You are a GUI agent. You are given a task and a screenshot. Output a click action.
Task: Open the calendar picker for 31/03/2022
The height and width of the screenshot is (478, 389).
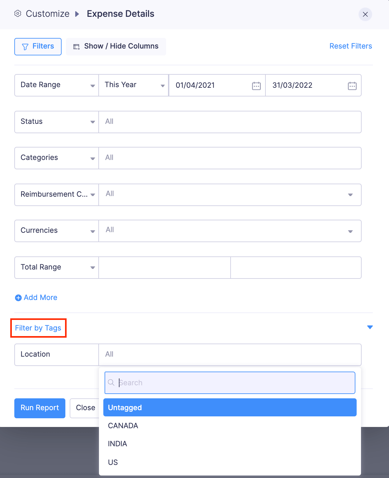click(x=352, y=85)
